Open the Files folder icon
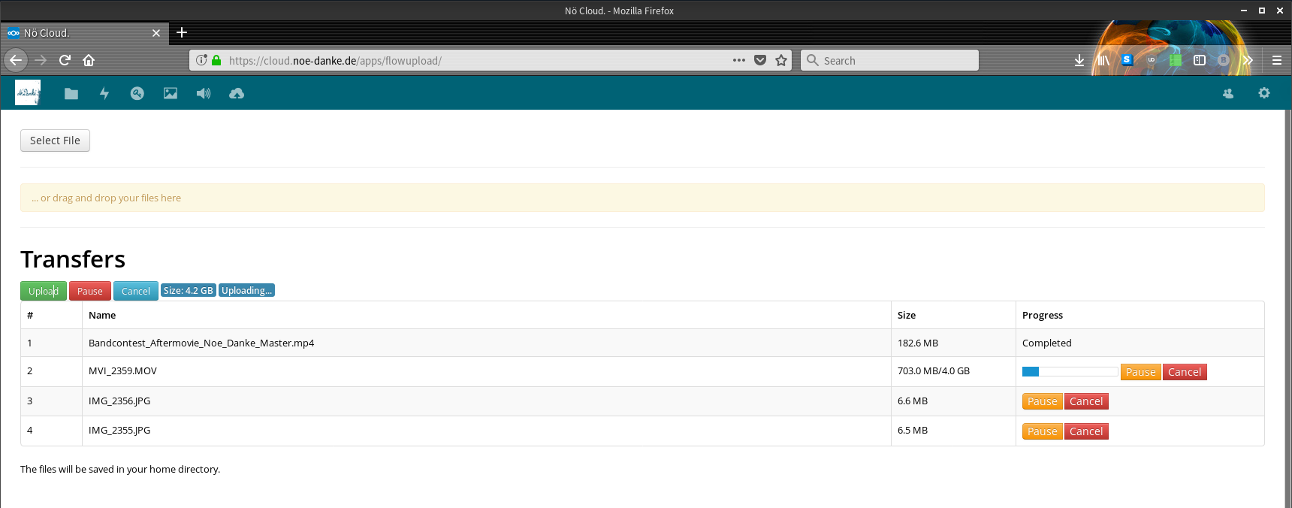Viewport: 1292px width, 508px height. 71,94
